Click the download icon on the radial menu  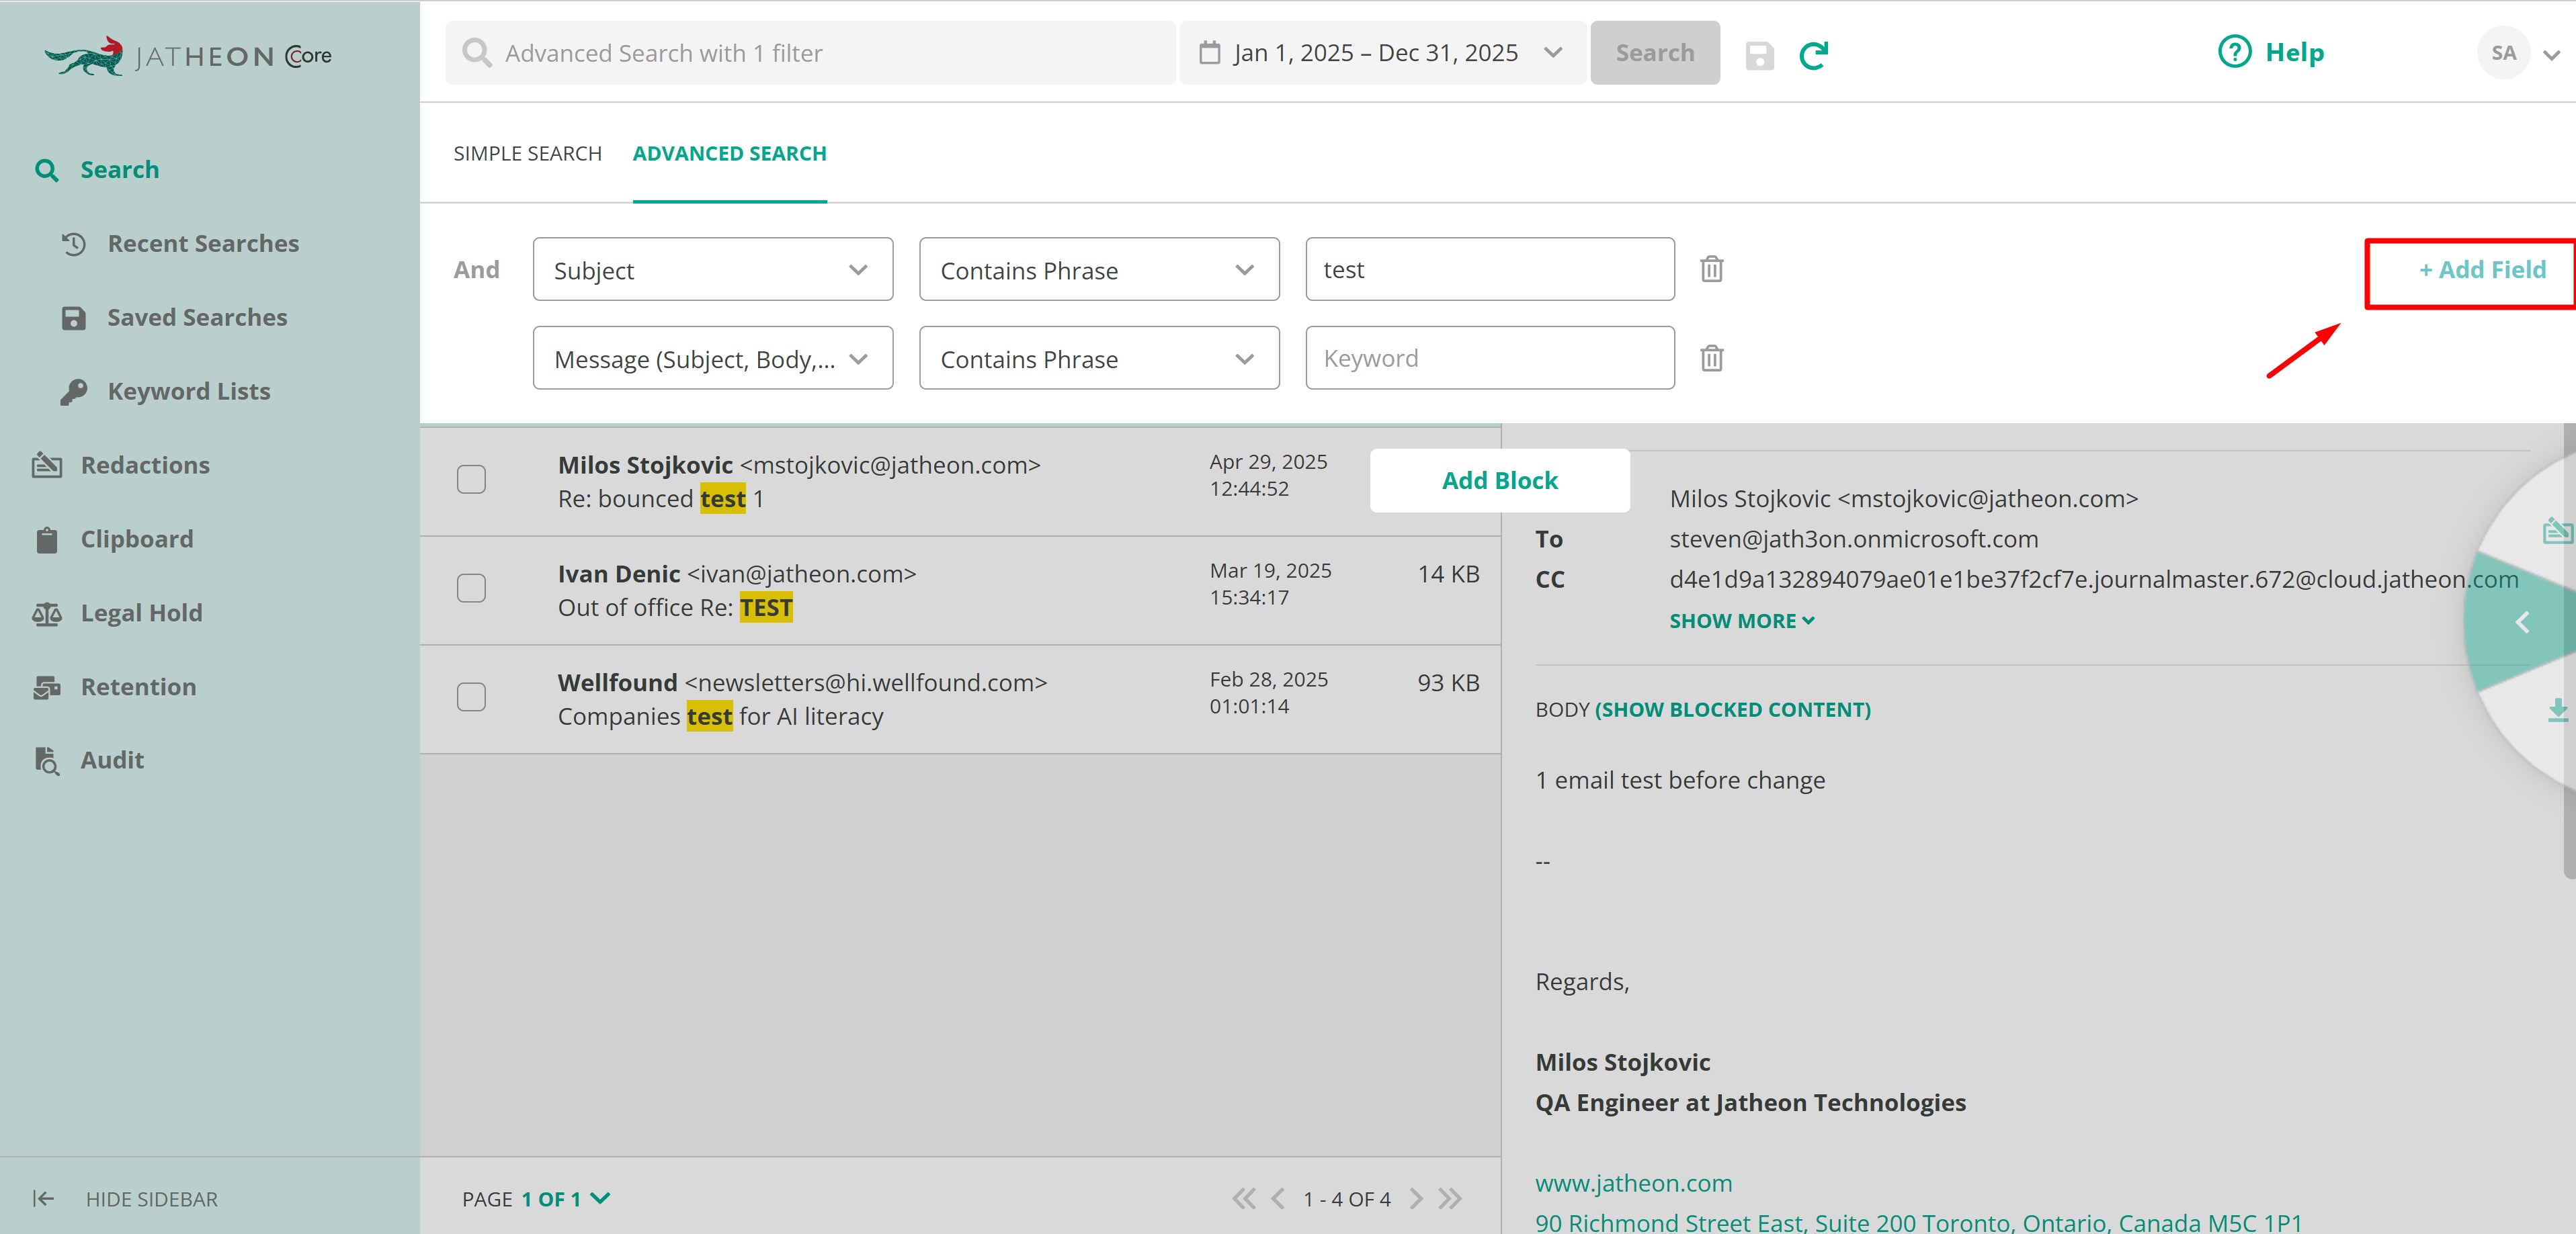coord(2557,709)
